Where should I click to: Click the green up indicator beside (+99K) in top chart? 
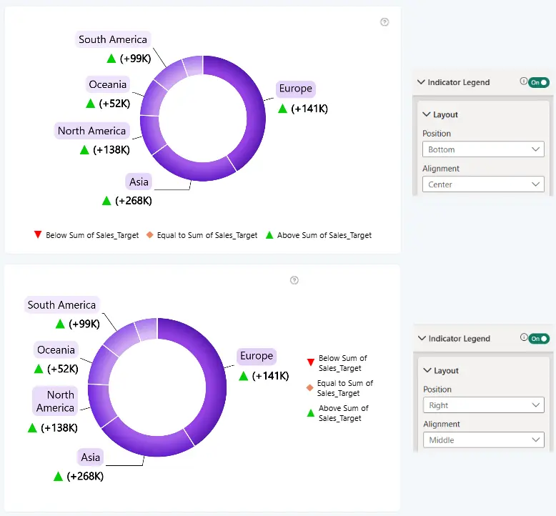(x=111, y=59)
